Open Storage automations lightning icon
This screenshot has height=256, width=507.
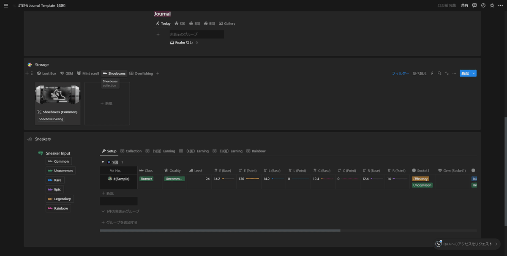432,74
